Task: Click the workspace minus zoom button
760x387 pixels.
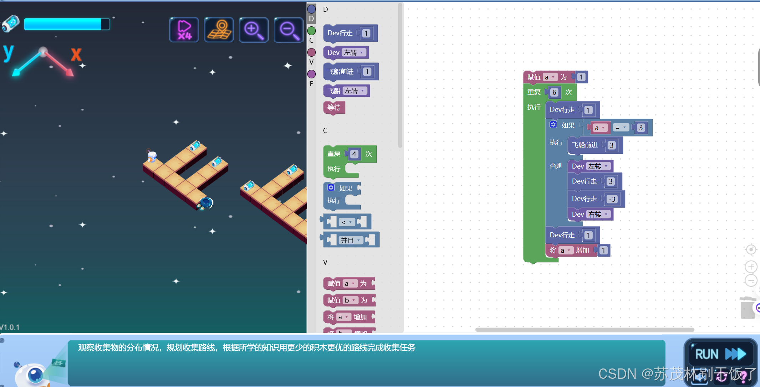Action: point(751,281)
